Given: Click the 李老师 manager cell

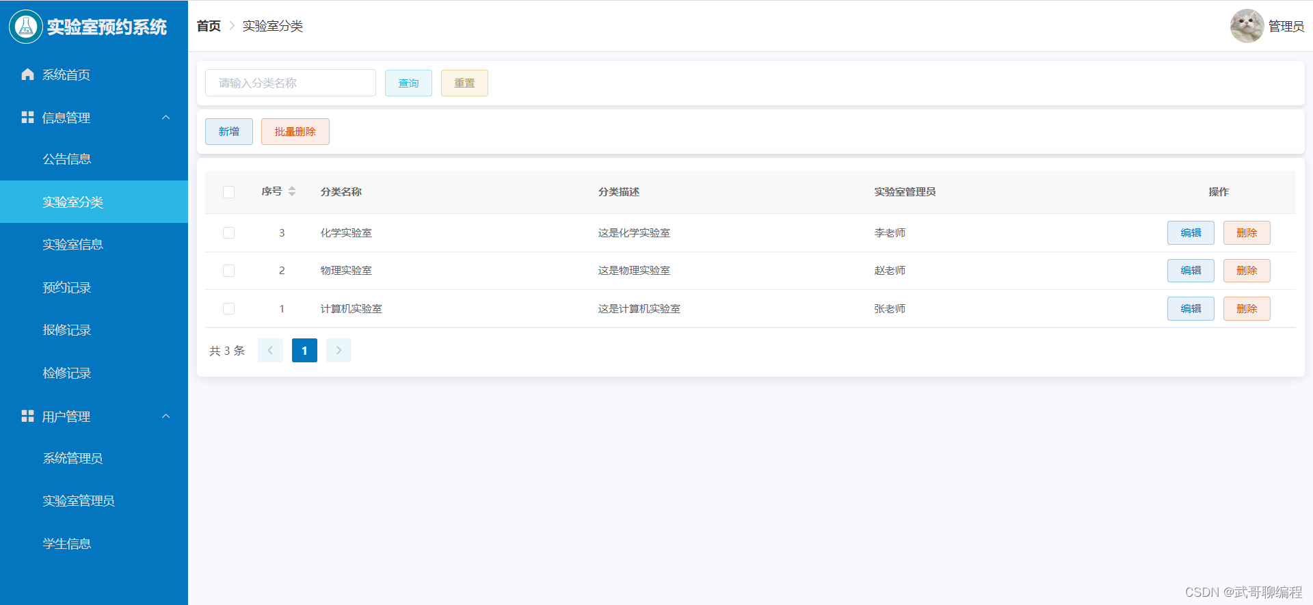Looking at the screenshot, I should pos(890,233).
